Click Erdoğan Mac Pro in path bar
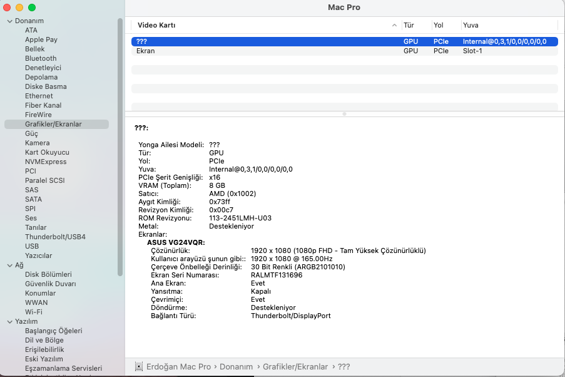Image resolution: width=565 pixels, height=377 pixels. (x=179, y=366)
